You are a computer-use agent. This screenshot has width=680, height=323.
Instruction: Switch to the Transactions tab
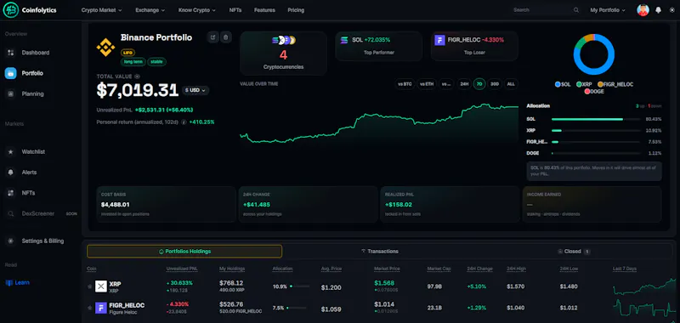(379, 252)
